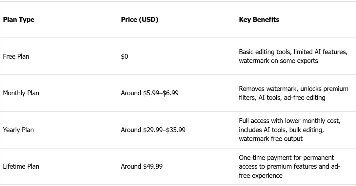Click the Plan Type column header
Viewport: 356px width, 186px height.
click(19, 20)
